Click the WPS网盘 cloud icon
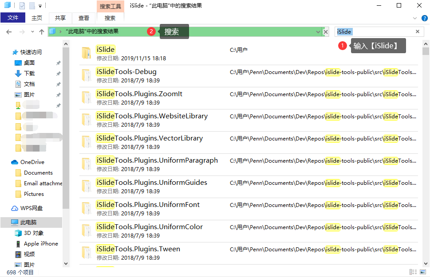Screen dimensions: 430x277 pos(15,208)
